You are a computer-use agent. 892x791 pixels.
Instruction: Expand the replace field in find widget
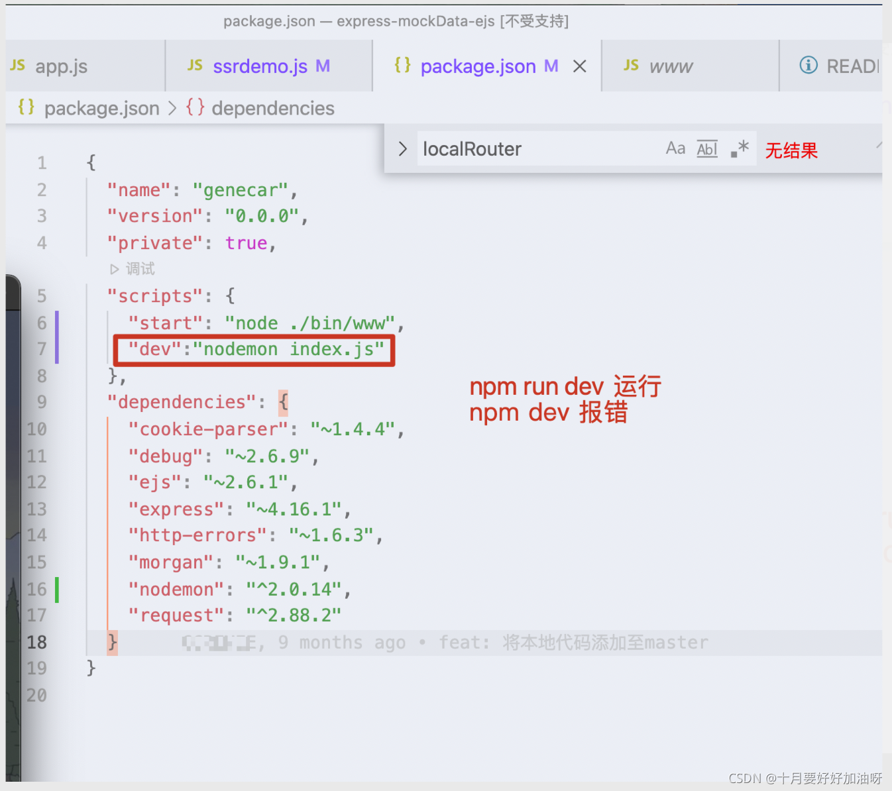(x=402, y=149)
